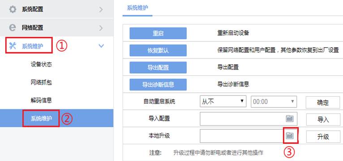
Task: Open the folder browse icon for 导入配置
Action: point(290,119)
